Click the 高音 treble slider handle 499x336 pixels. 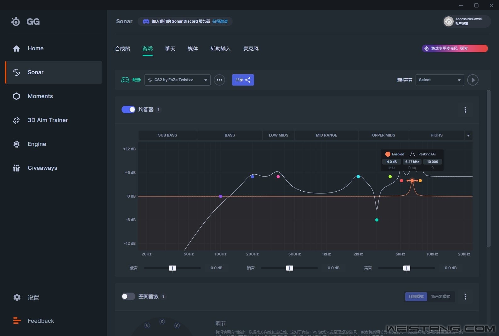(407, 268)
